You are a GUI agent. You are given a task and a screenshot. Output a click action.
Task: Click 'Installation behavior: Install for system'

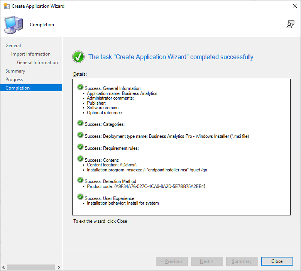pyautogui.click(x=123, y=203)
